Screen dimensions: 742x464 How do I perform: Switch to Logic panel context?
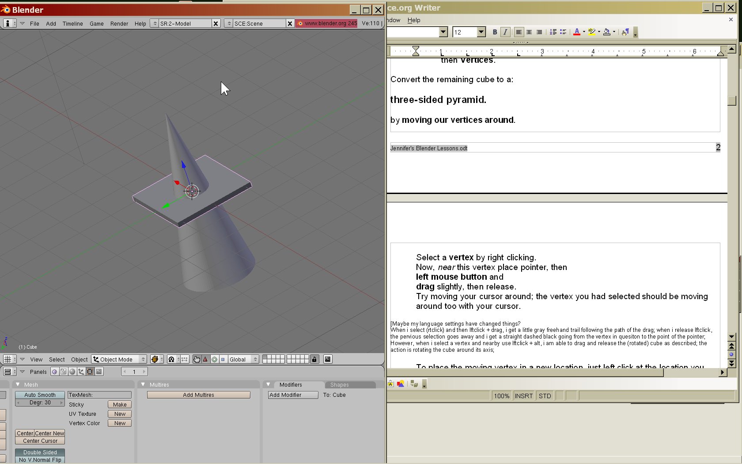(x=54, y=372)
